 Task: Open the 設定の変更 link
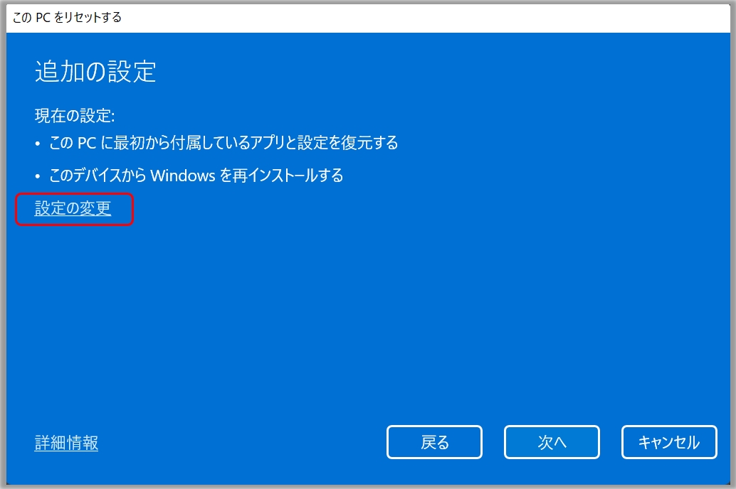[x=73, y=209]
